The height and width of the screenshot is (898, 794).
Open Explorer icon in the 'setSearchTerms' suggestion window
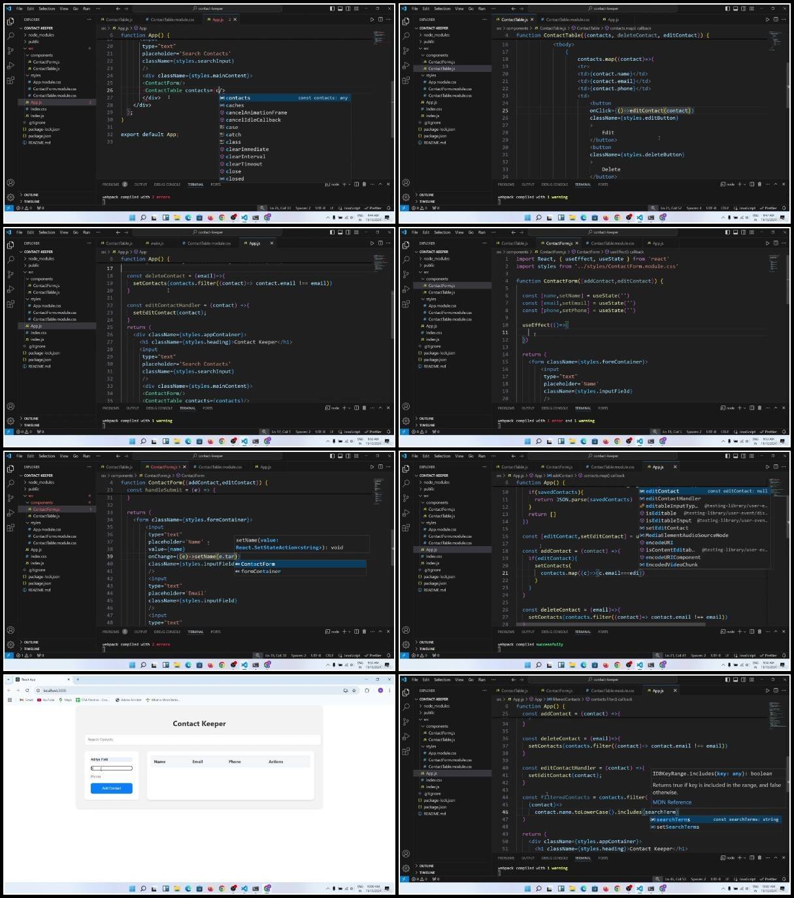406,691
